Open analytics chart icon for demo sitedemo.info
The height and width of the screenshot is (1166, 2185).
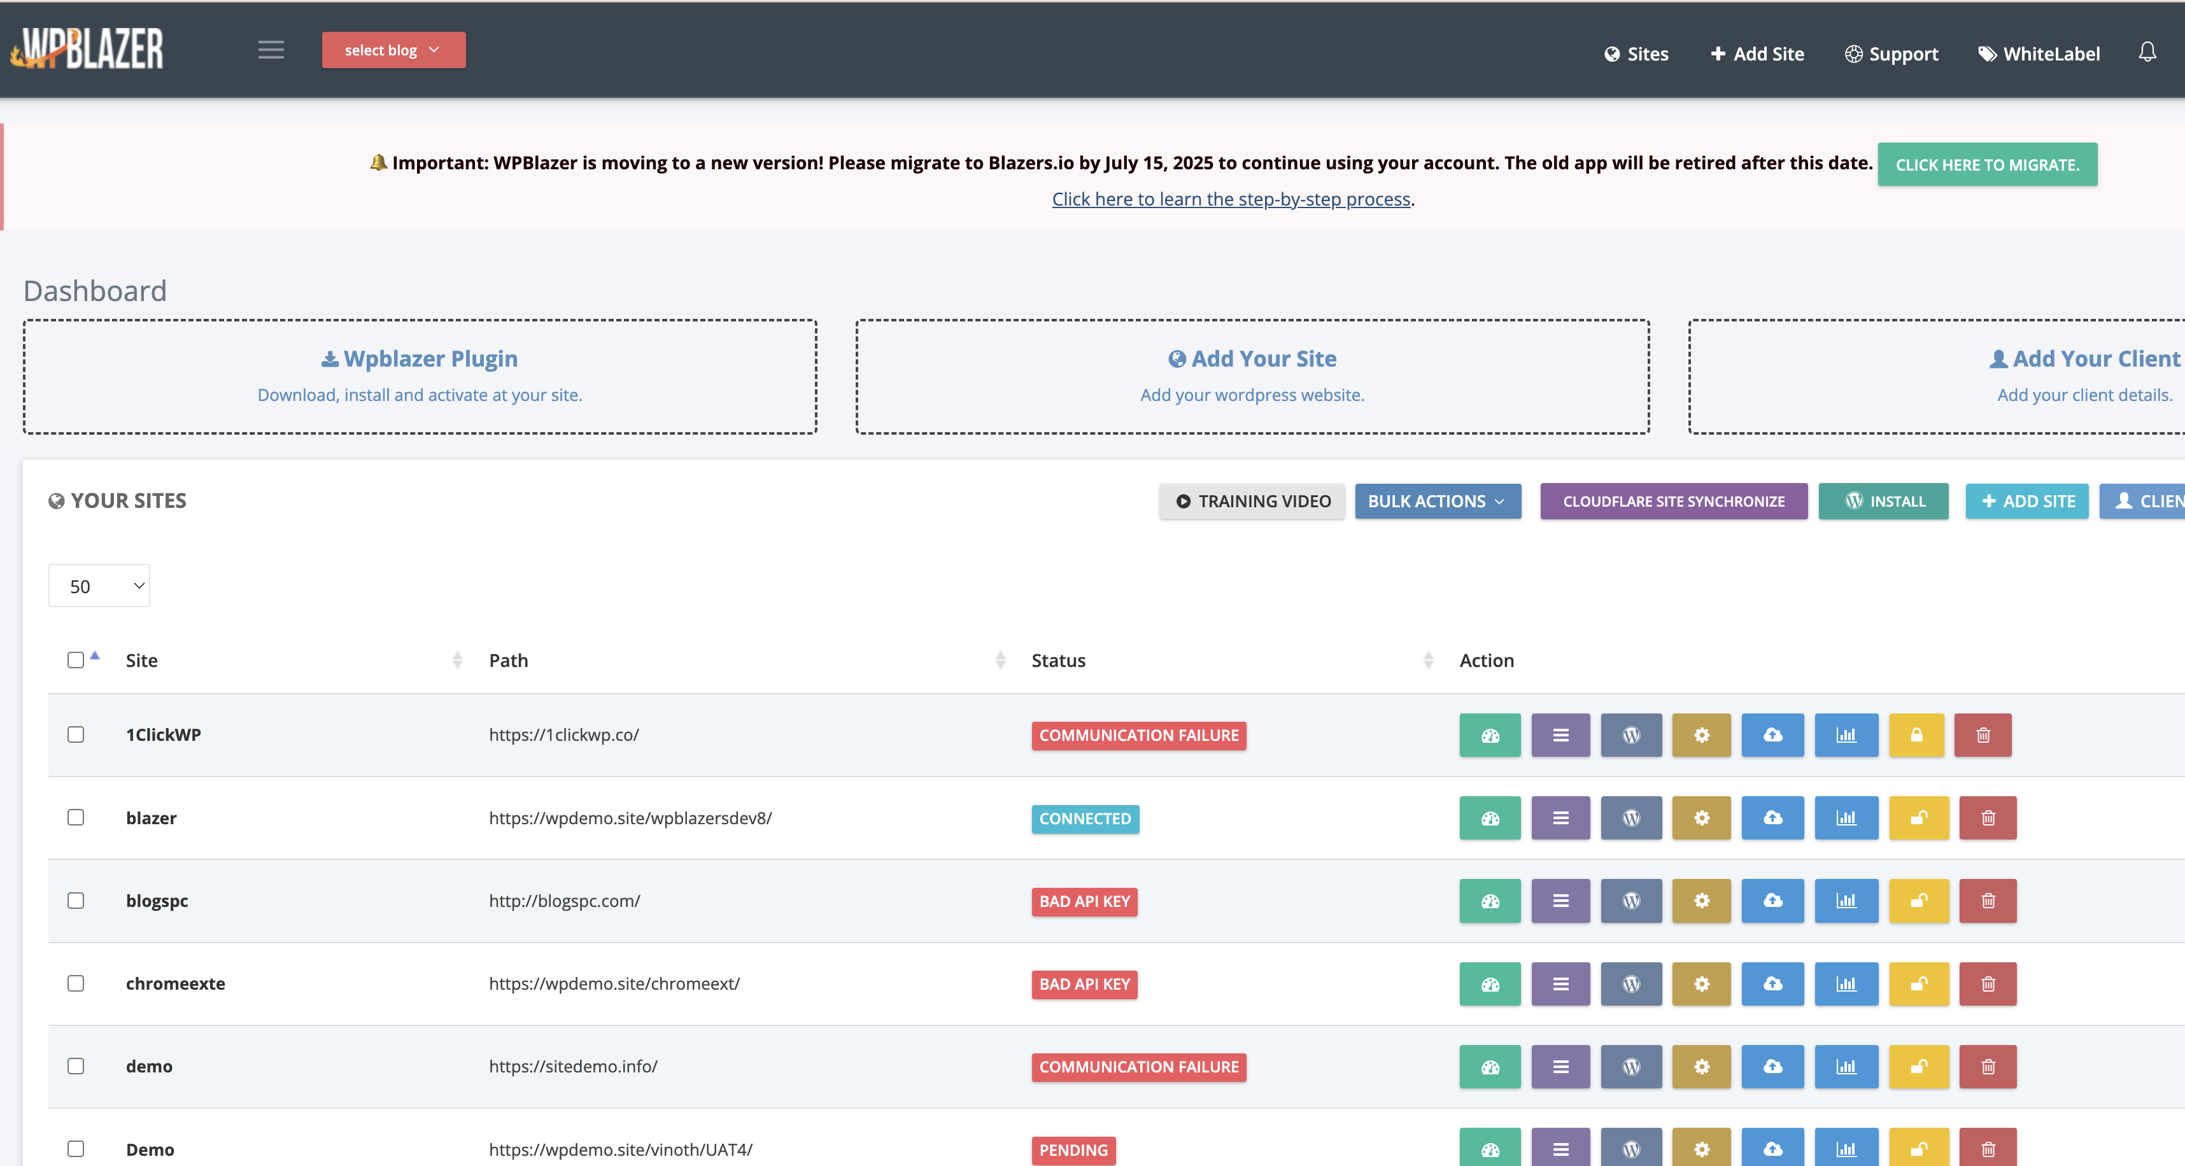click(1846, 1067)
